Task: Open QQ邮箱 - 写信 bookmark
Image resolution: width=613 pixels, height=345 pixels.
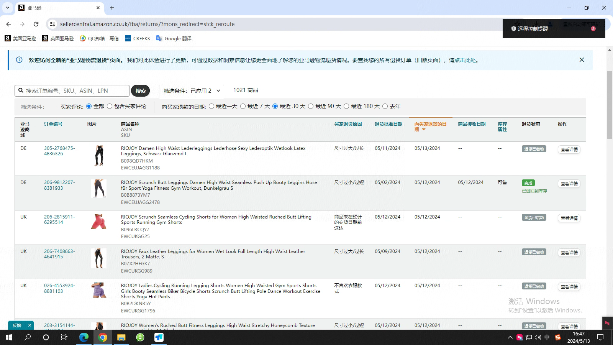Action: pos(99,38)
